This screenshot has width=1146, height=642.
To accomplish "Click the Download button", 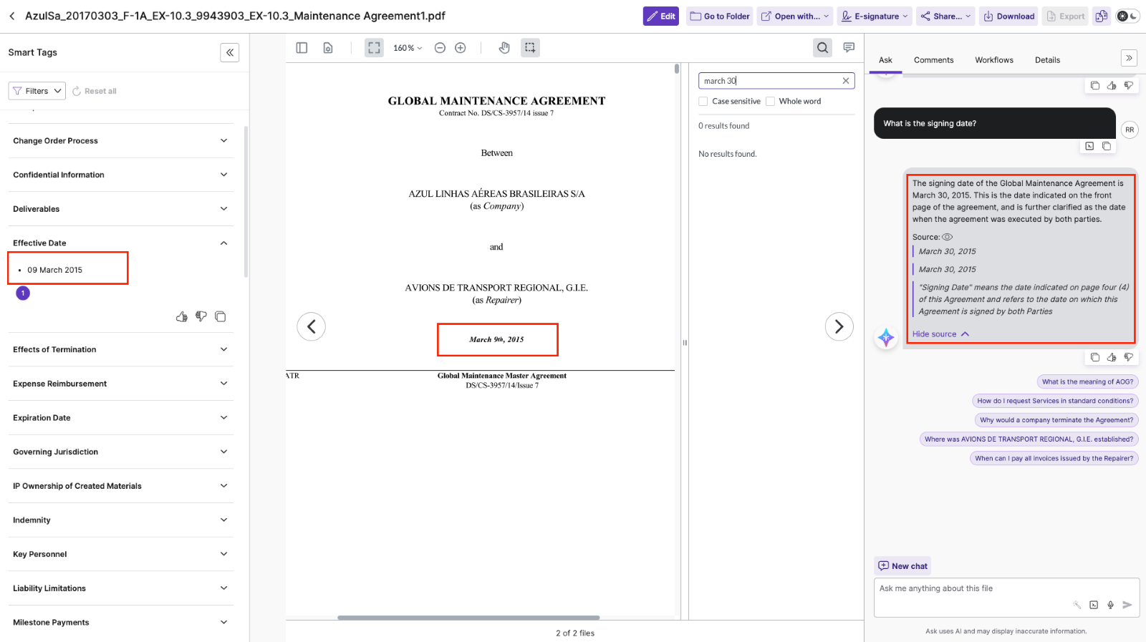I will (x=1008, y=16).
